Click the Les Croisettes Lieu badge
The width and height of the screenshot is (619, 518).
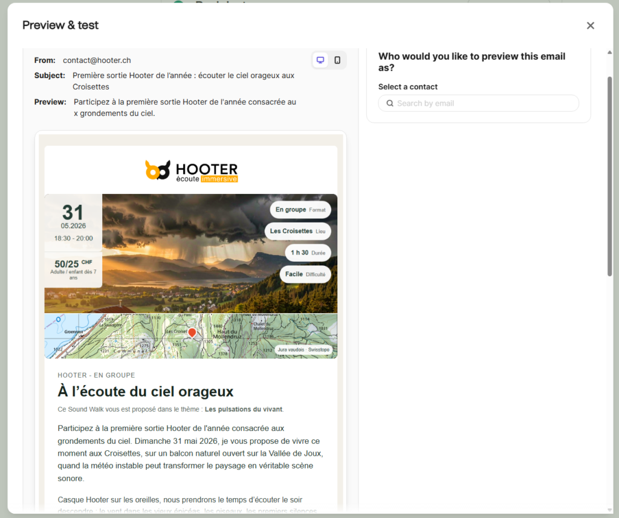click(297, 231)
